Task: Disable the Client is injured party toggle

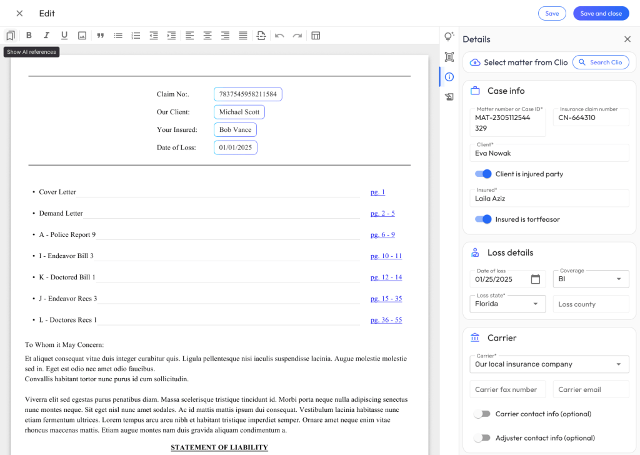Action: click(x=483, y=174)
